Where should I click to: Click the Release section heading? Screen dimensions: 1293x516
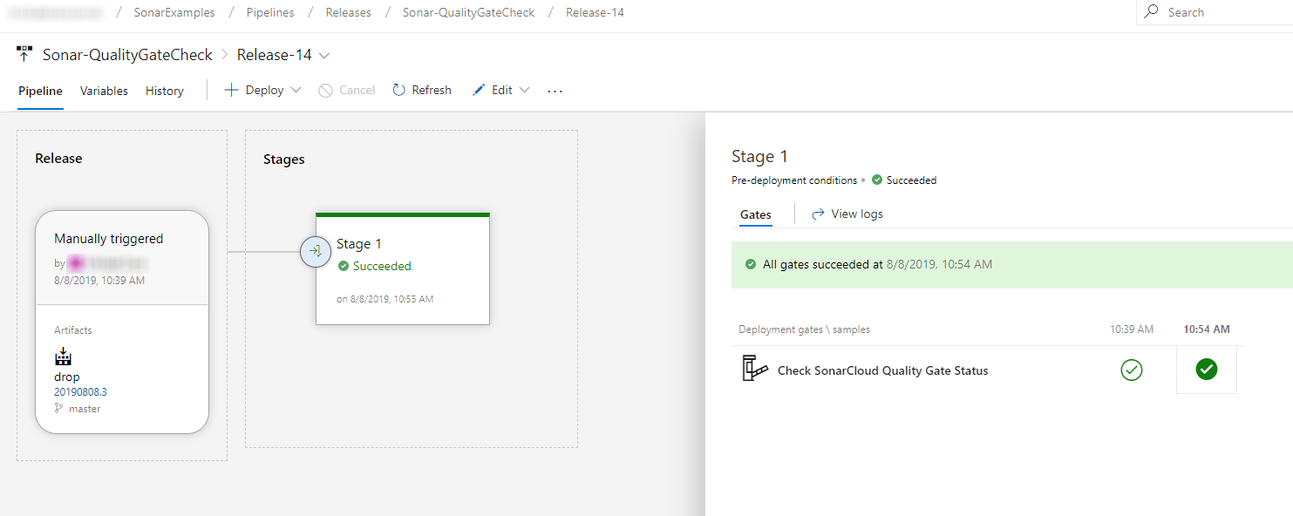pyautogui.click(x=58, y=159)
